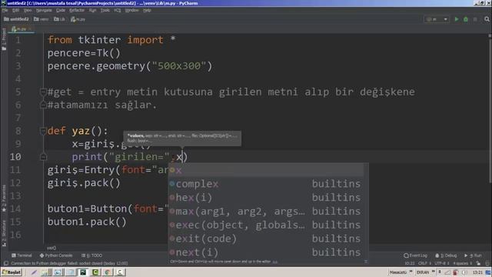Open the Navigate menu
This screenshot has width=492, height=277.
pos(44,10)
